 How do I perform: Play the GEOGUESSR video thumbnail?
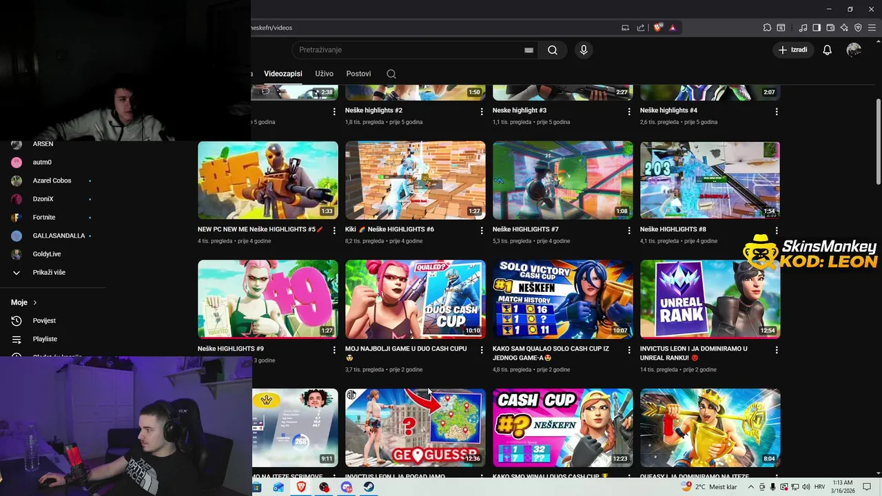click(416, 428)
